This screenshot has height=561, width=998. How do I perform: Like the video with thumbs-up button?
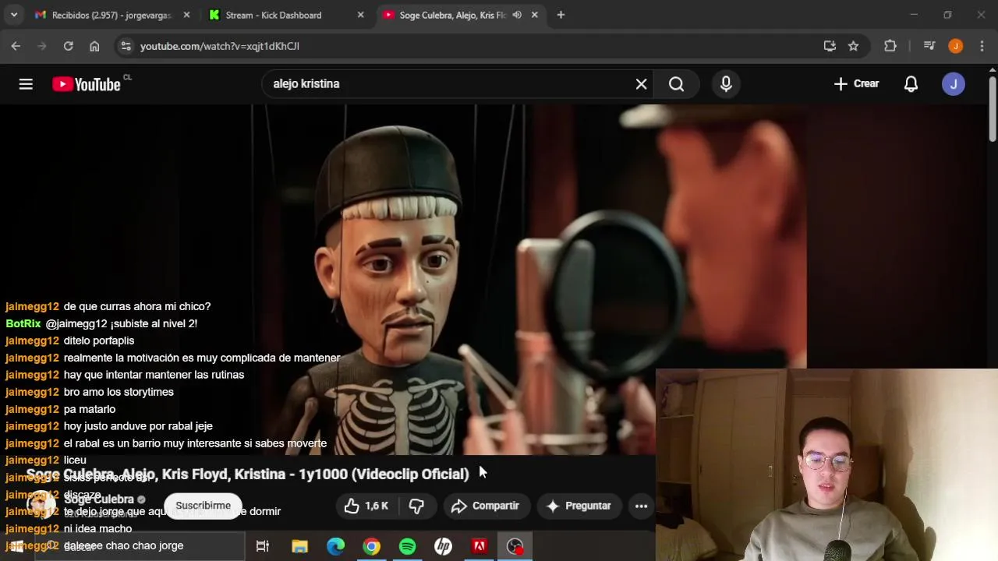[x=366, y=506]
